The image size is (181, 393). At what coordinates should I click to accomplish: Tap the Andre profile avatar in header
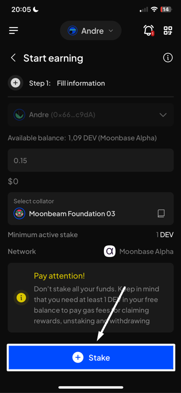click(72, 31)
